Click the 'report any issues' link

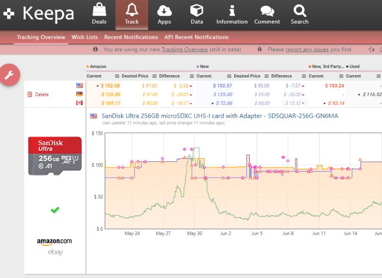pyautogui.click(x=307, y=49)
